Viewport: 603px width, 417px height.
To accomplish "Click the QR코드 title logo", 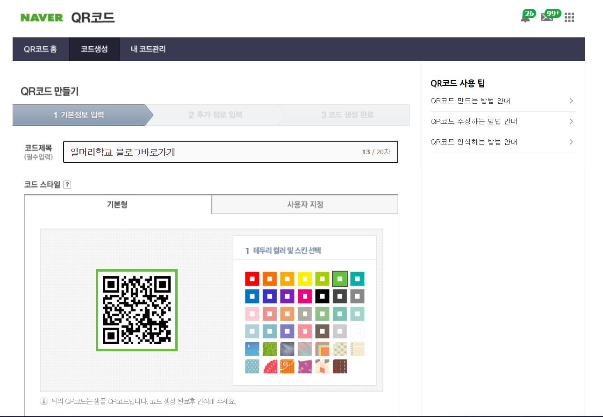I will pyautogui.click(x=93, y=18).
